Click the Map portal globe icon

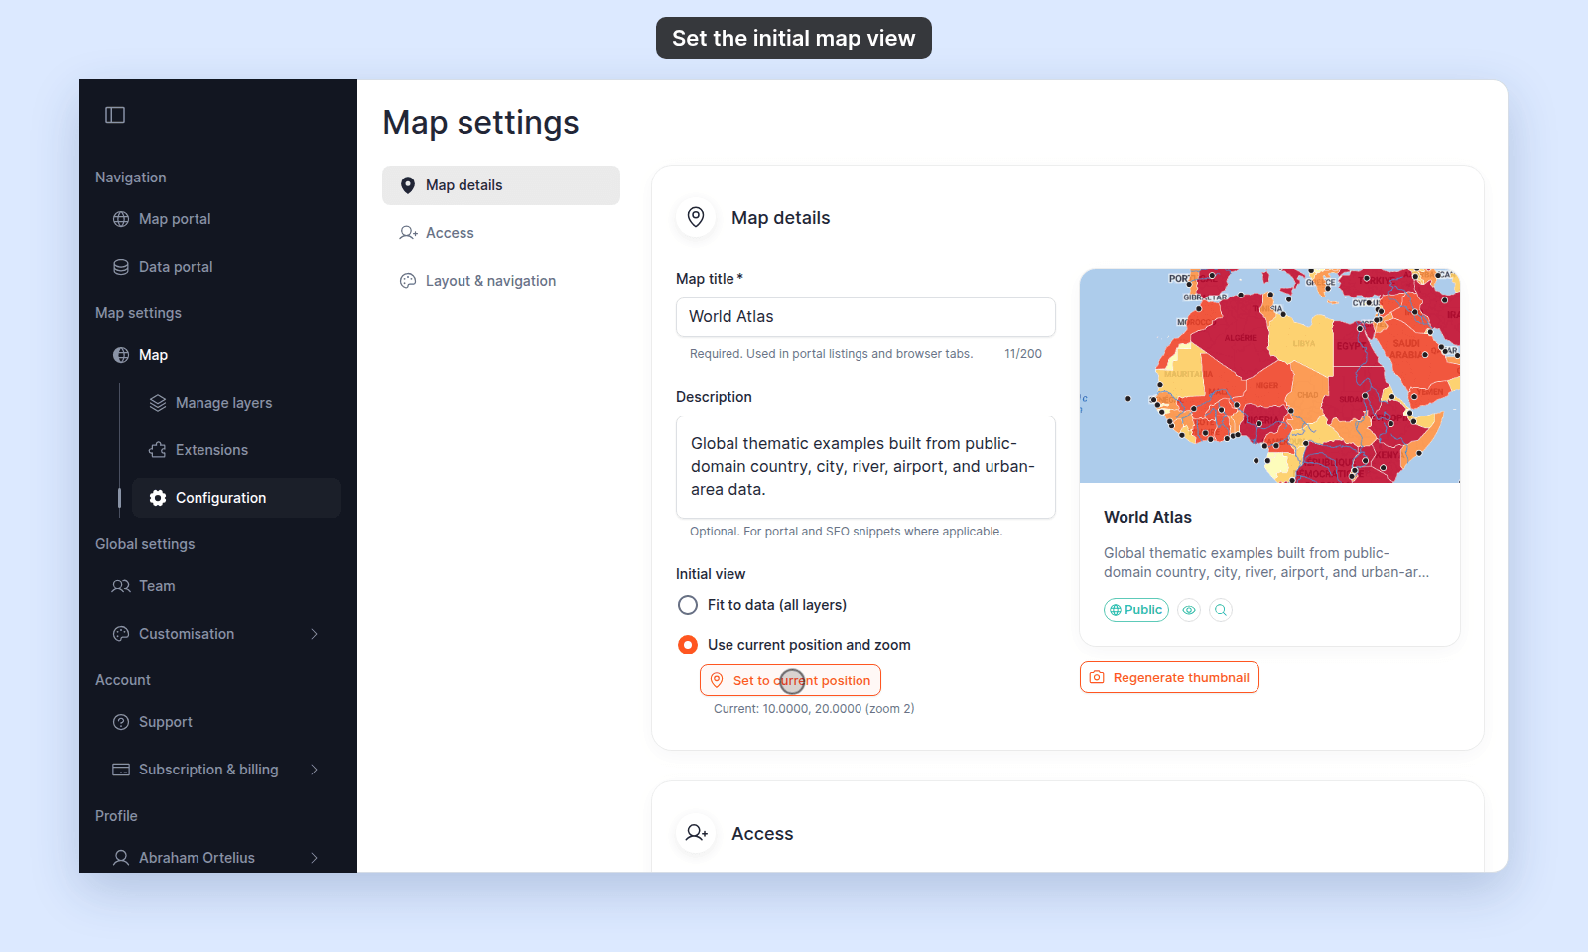(x=121, y=219)
